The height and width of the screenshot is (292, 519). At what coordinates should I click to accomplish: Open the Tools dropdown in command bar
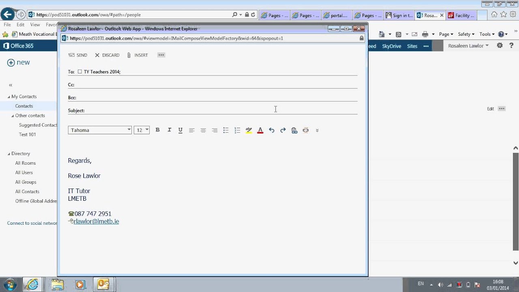[x=487, y=34]
